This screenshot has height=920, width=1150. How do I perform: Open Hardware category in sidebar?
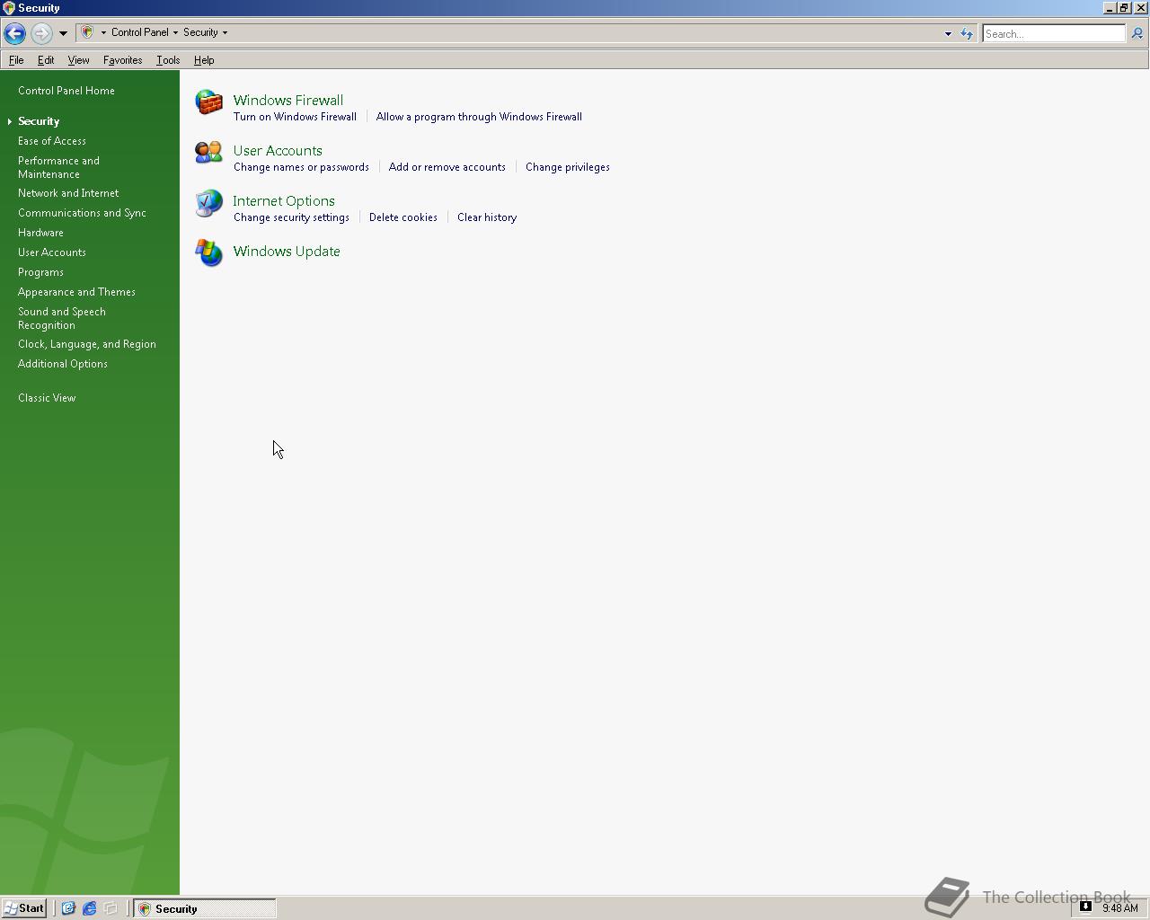[40, 233]
